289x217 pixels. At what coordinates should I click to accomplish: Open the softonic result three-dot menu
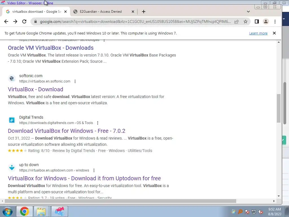[x=75, y=81]
